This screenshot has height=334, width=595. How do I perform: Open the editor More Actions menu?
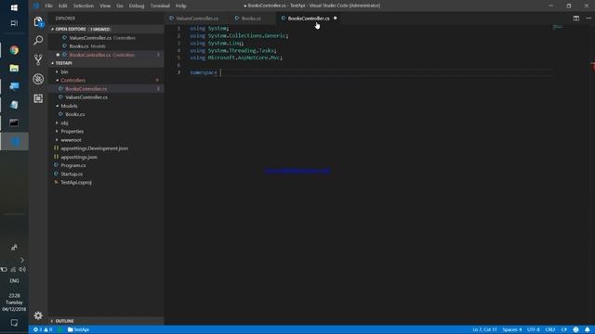pos(588,19)
